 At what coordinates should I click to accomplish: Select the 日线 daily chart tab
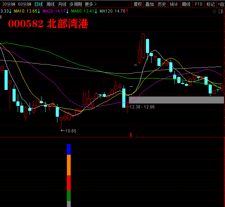coord(39,4)
